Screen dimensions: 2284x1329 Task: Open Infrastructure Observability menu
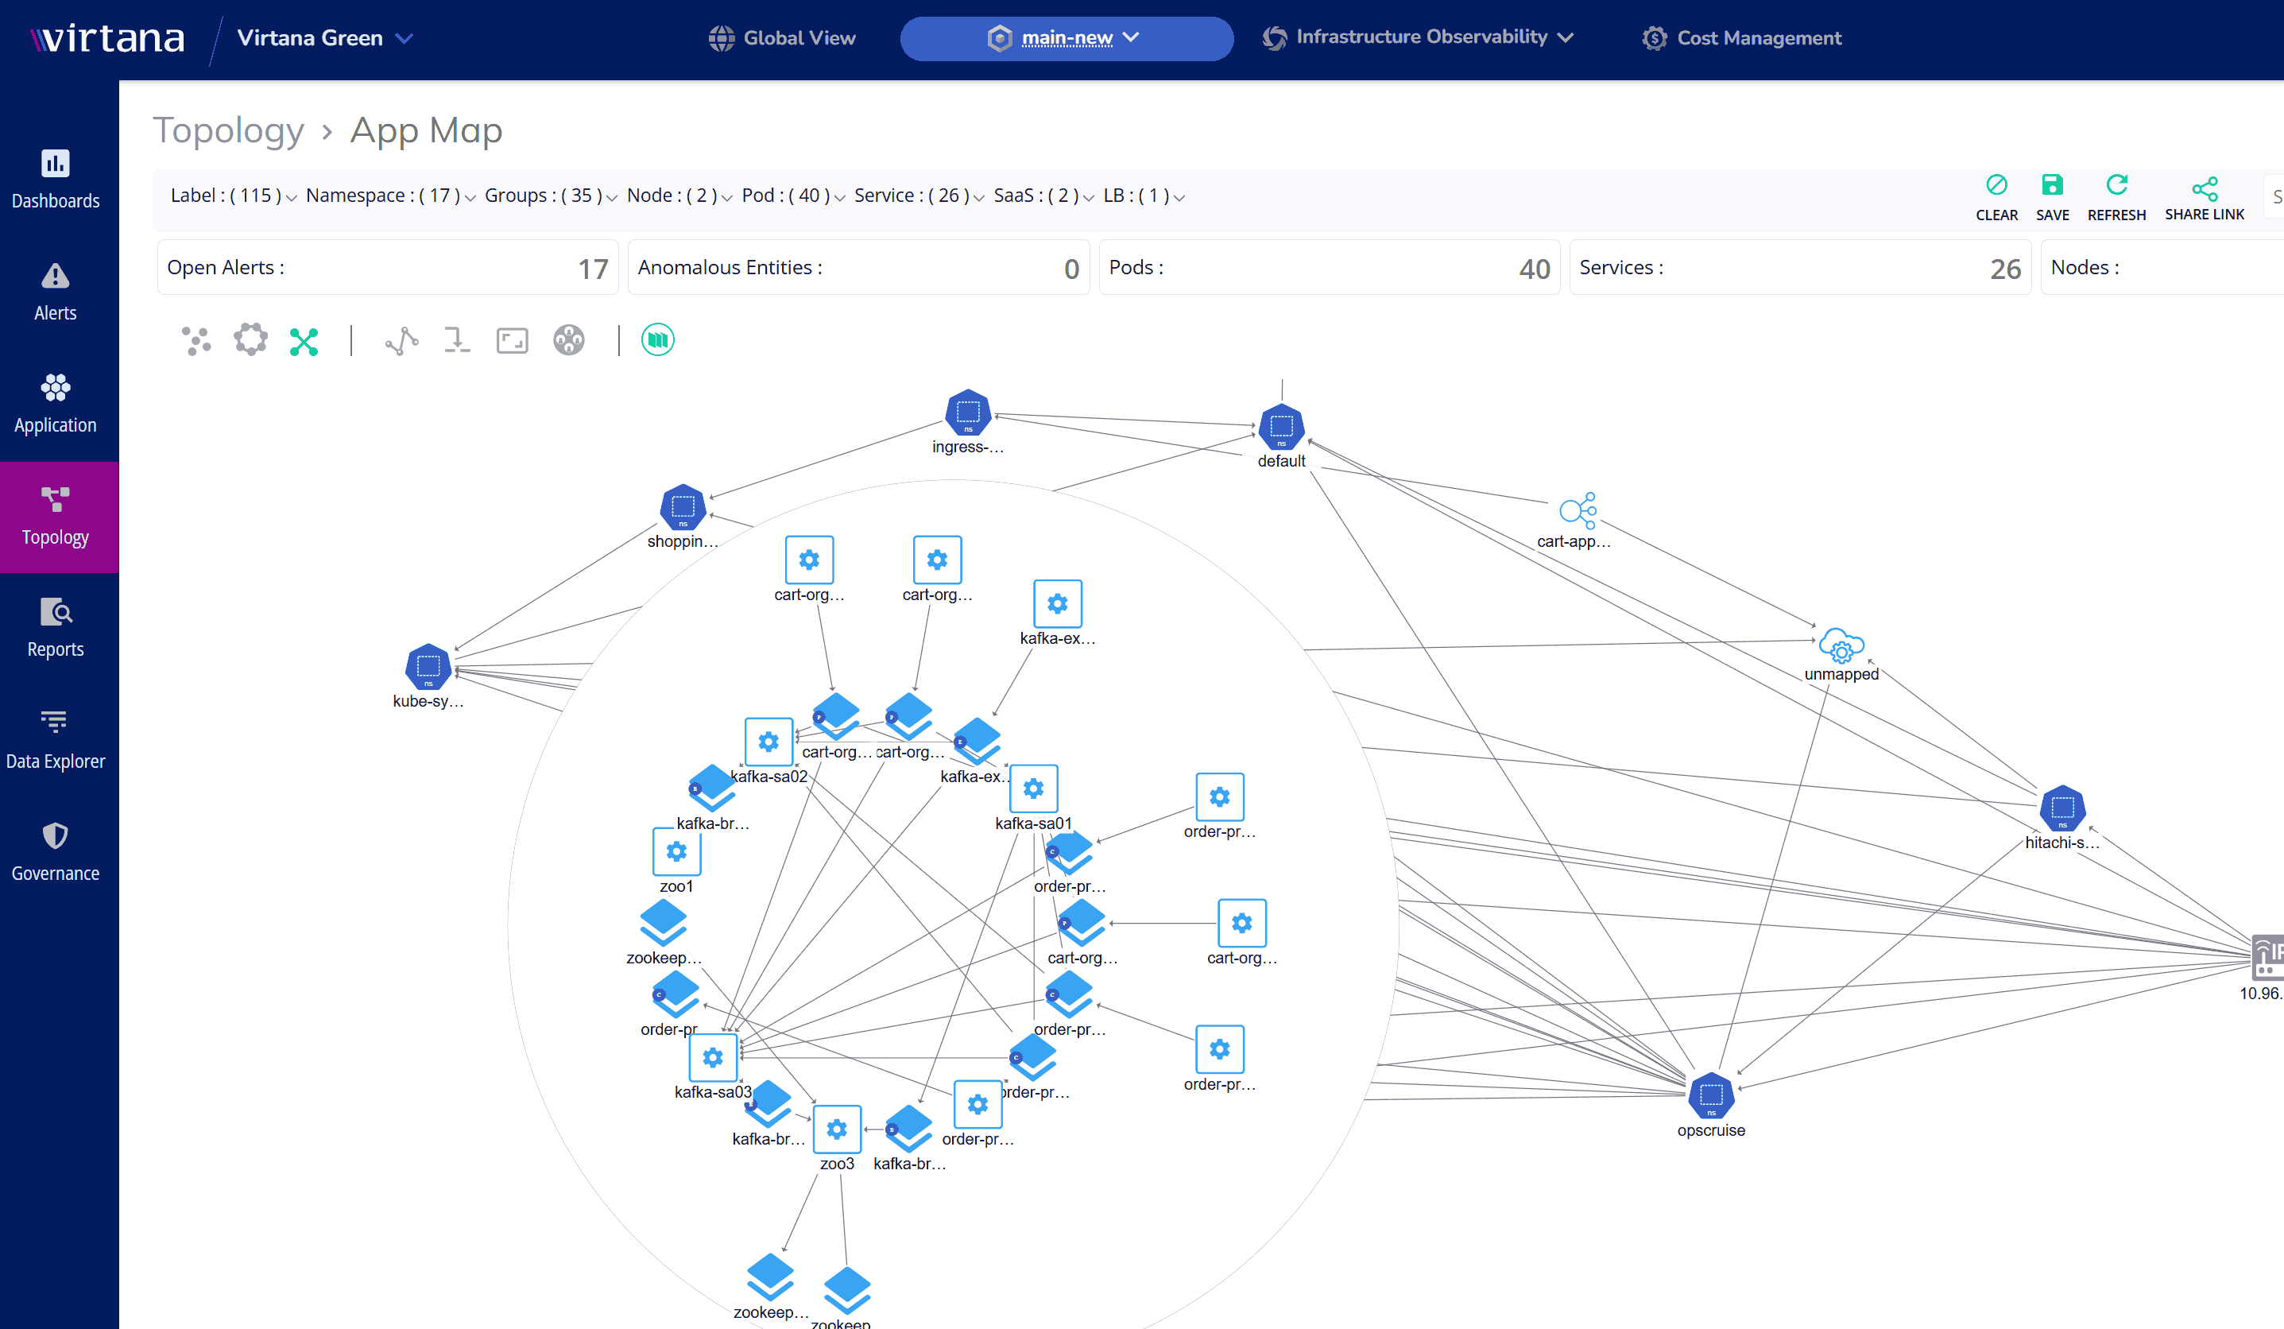[1419, 37]
